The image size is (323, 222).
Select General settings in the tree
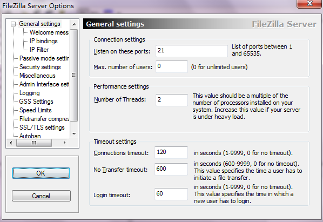39,24
